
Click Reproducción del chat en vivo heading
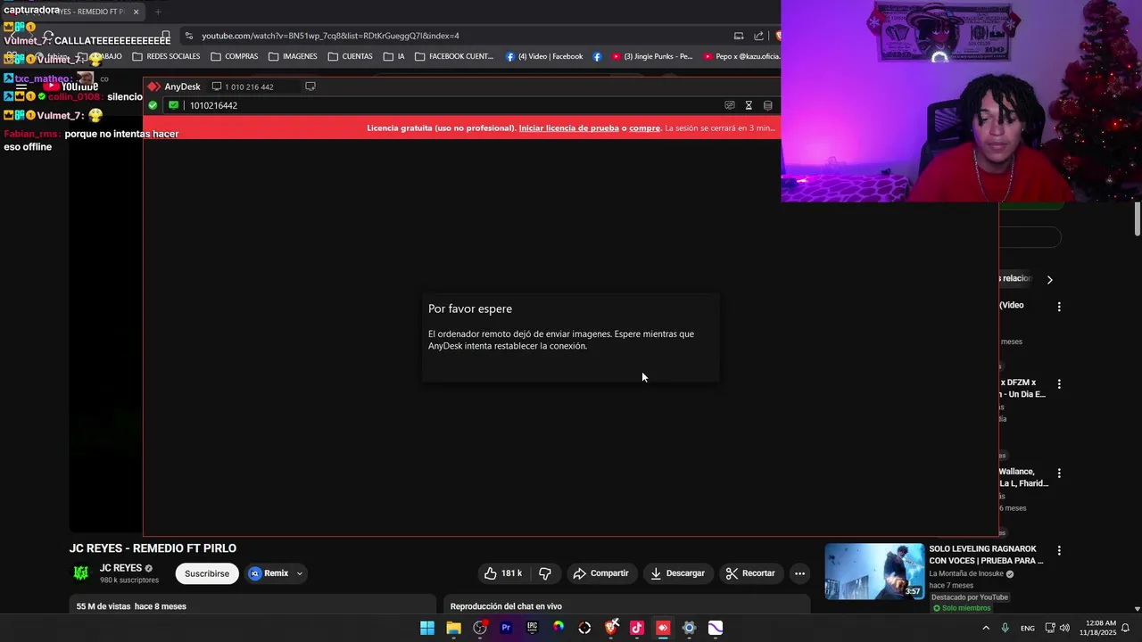pyautogui.click(x=506, y=606)
